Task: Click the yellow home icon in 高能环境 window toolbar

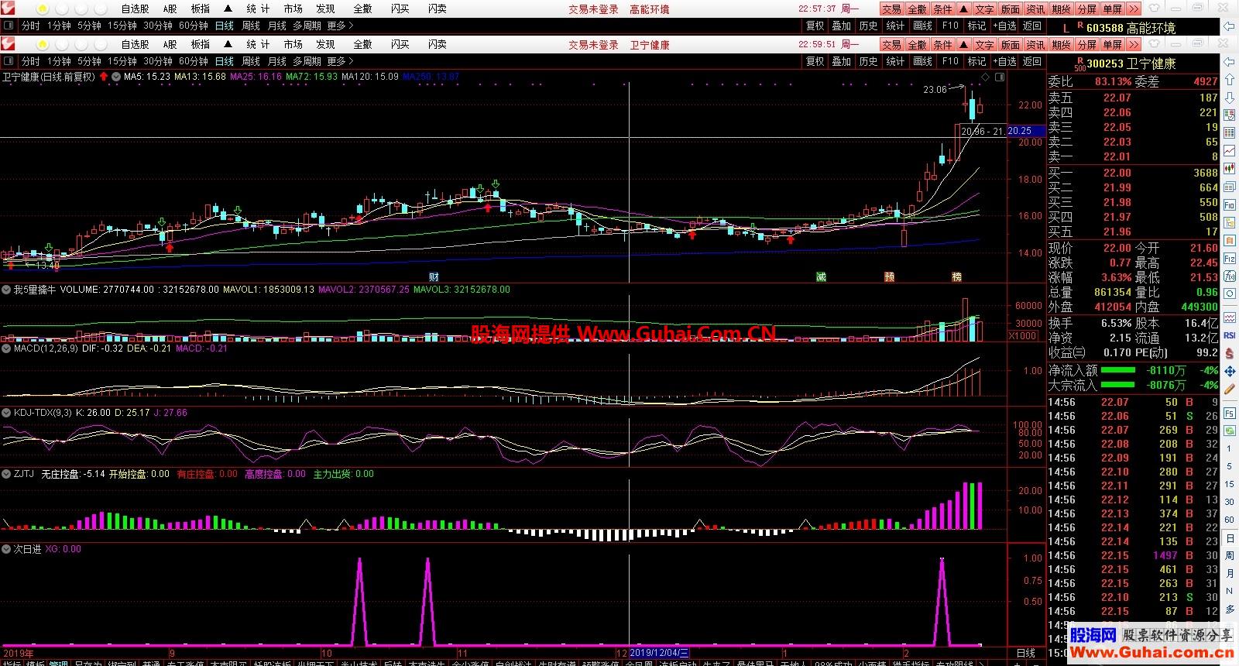Action: (41, 9)
